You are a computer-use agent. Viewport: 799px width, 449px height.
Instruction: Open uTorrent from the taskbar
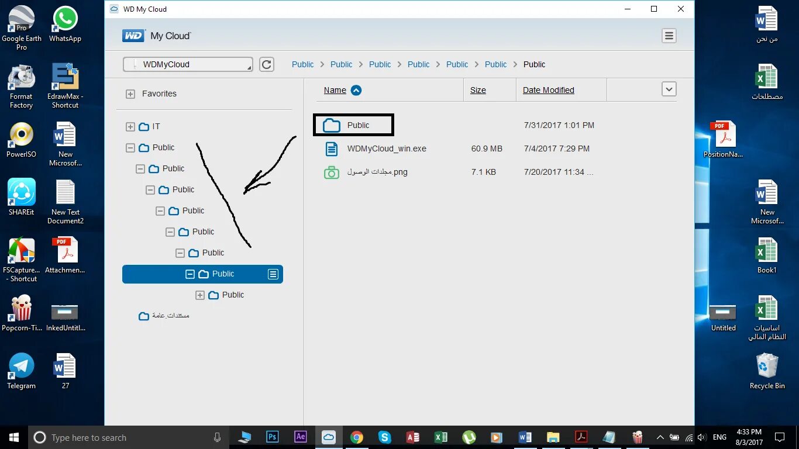pyautogui.click(x=469, y=437)
